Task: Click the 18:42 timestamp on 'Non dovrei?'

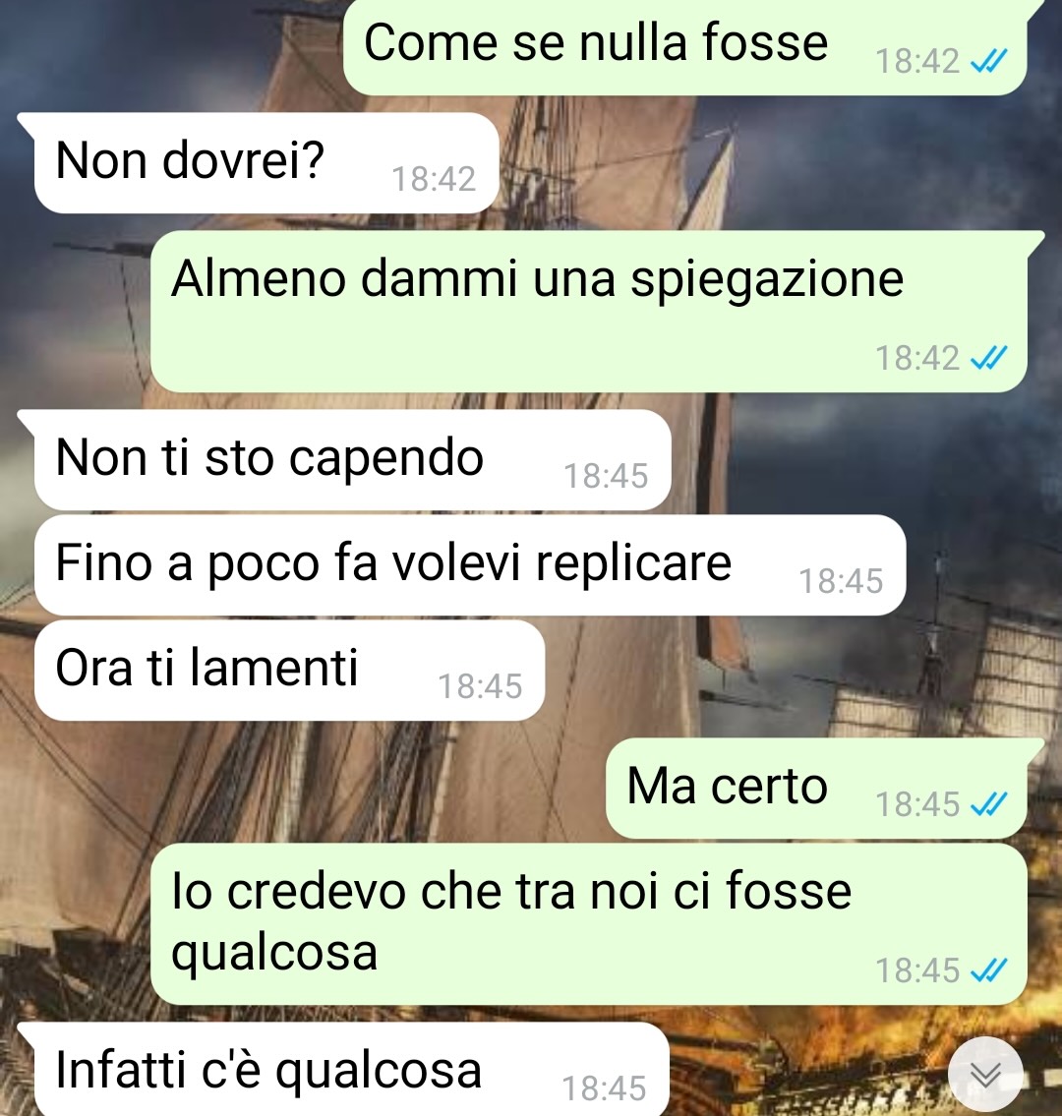Action: (x=434, y=179)
